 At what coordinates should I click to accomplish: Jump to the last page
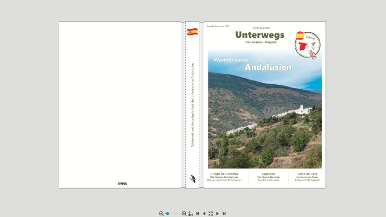pyautogui.click(x=224, y=214)
